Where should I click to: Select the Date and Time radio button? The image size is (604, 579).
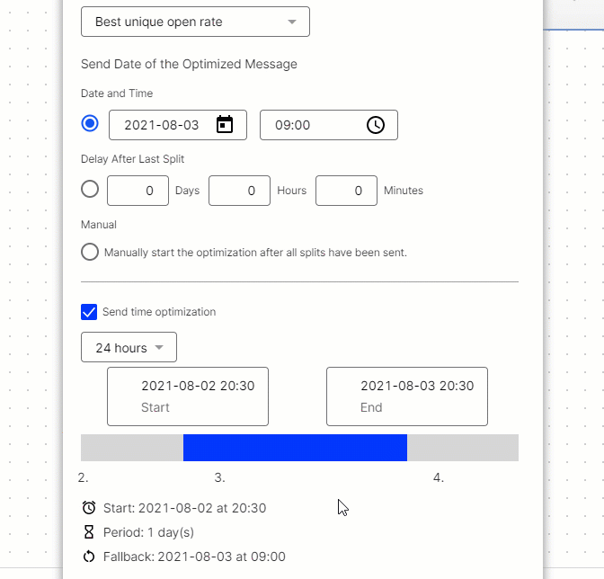point(90,124)
